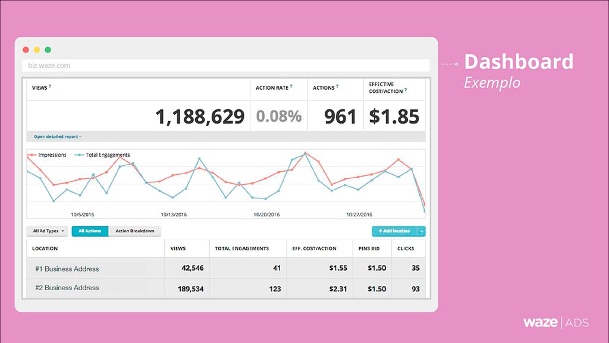Select the #1 Business Address row
The width and height of the screenshot is (609, 343).
click(x=226, y=268)
